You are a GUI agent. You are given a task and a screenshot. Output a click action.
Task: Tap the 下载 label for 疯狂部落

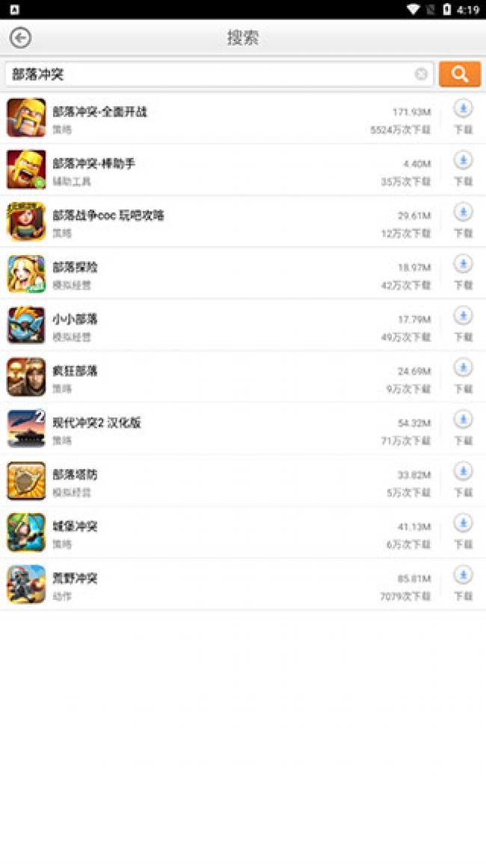coord(464,389)
